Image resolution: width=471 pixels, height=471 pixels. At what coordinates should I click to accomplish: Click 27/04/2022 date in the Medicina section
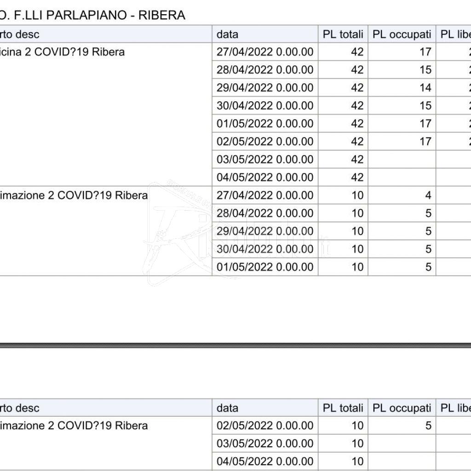(264, 52)
